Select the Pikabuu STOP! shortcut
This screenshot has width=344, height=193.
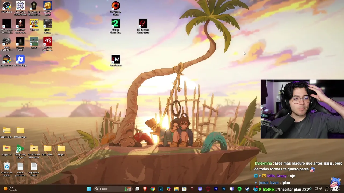pos(20,44)
